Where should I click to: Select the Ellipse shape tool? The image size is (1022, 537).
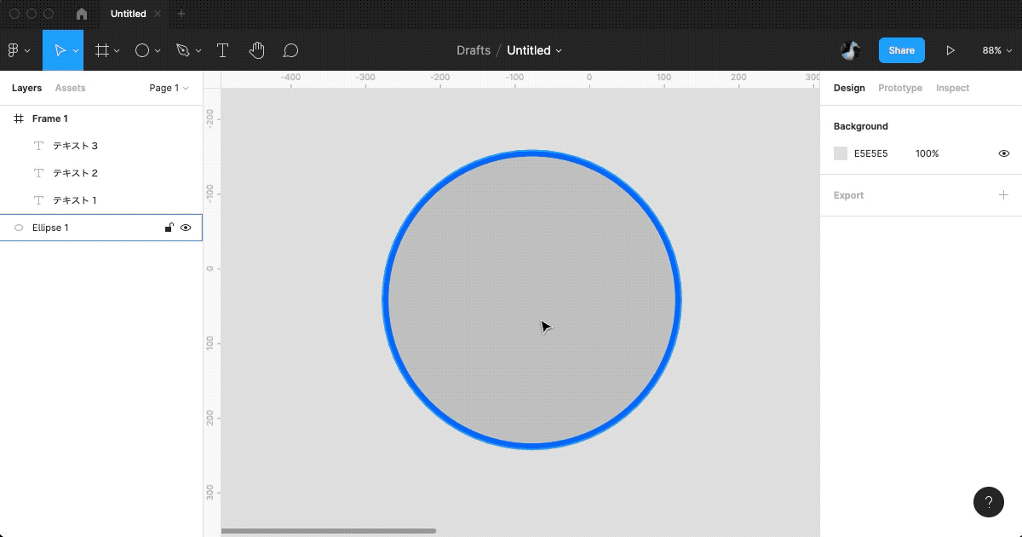[141, 50]
